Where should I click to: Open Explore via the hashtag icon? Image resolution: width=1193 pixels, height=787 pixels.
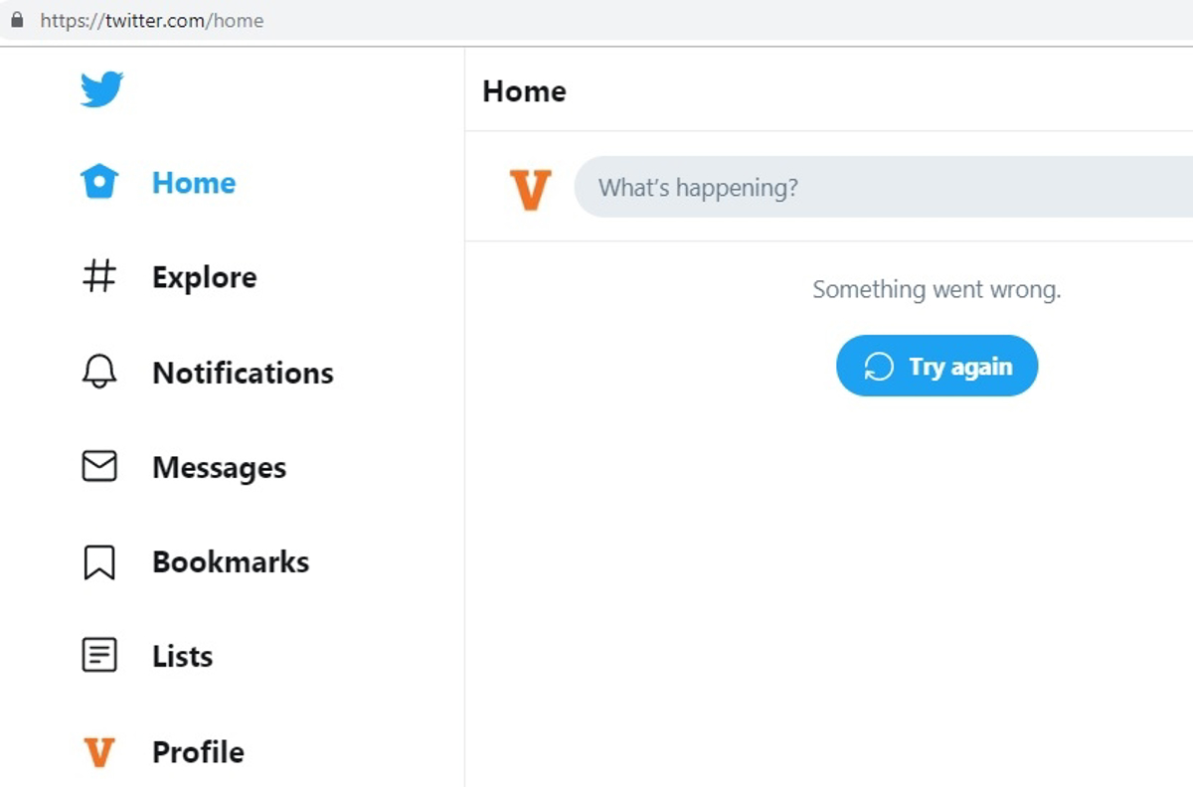99,276
